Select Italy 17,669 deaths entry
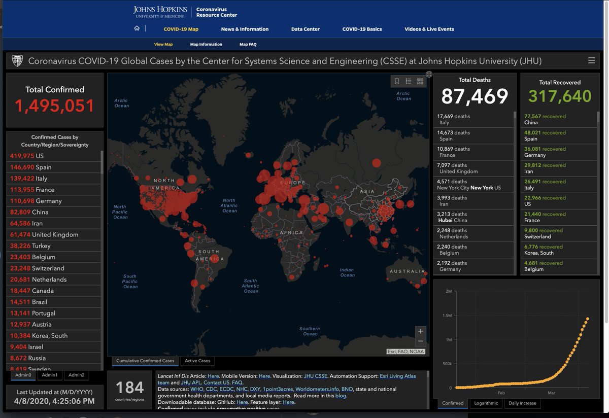609x418 pixels. [x=473, y=119]
